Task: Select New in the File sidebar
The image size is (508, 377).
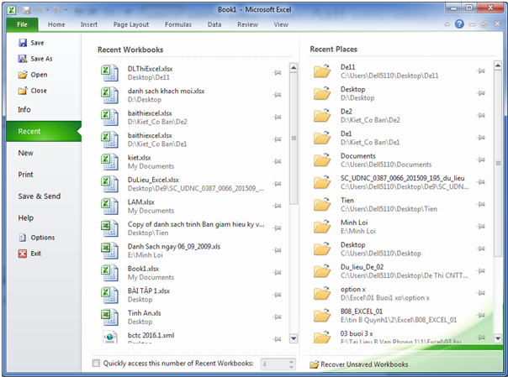Action: point(44,153)
